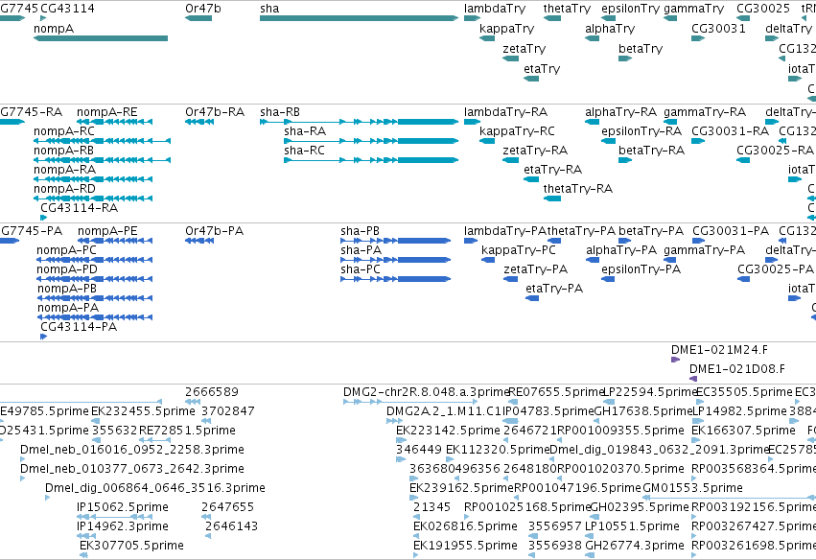
Task: Select the lambdaTry gene label
Action: (495, 9)
